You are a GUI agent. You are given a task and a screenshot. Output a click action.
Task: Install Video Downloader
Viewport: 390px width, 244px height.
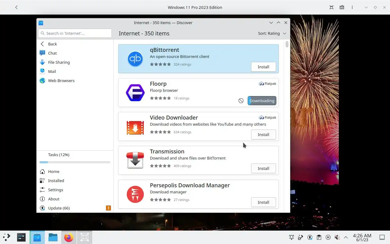tap(264, 135)
